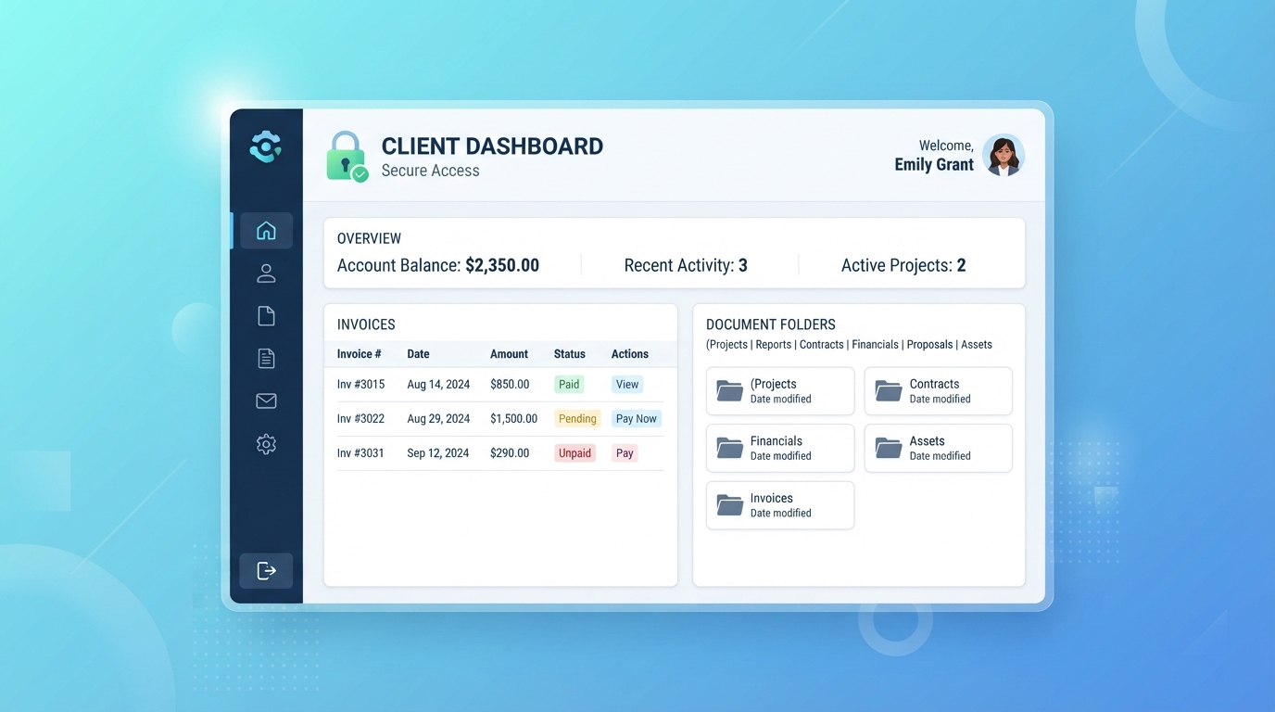
Task: Click the date Aug 29, 2024
Action: (438, 419)
